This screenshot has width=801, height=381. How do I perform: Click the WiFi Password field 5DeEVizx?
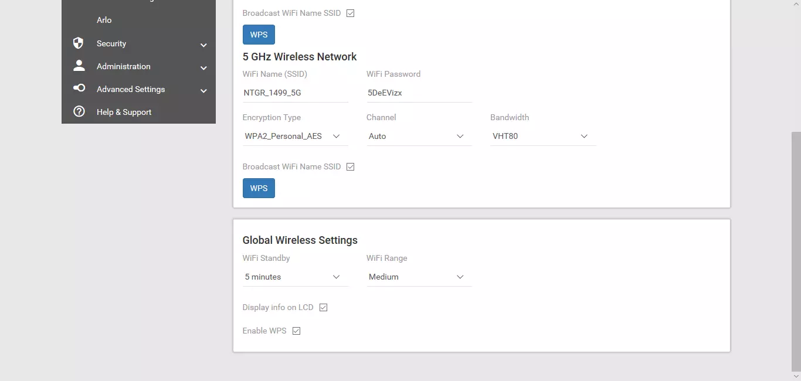[x=419, y=93]
